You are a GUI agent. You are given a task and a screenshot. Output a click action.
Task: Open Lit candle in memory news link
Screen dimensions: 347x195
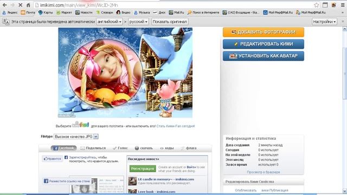coord(166,179)
